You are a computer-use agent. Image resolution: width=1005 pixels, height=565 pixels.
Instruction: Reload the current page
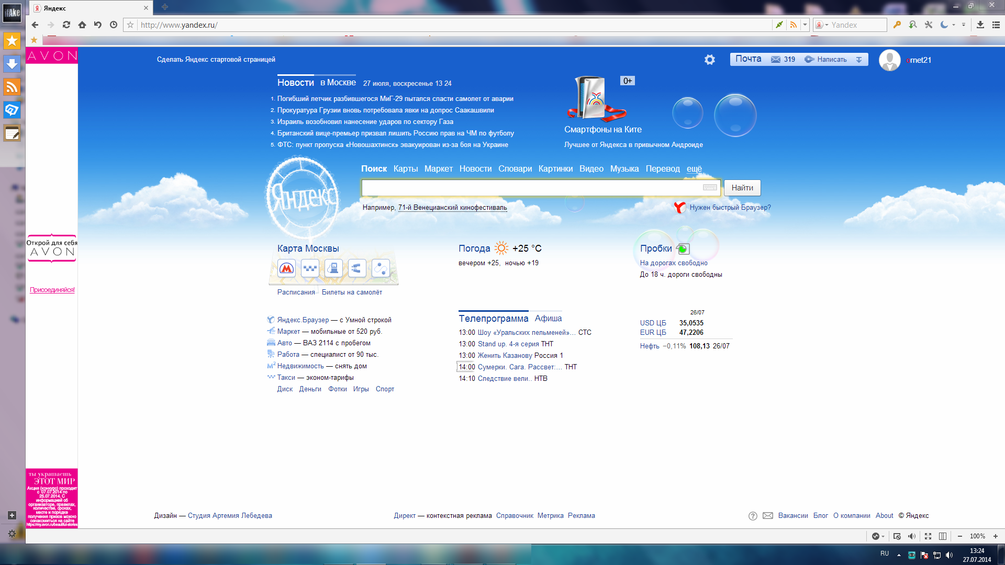click(x=66, y=25)
